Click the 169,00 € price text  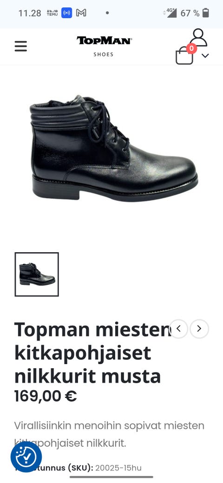46,396
